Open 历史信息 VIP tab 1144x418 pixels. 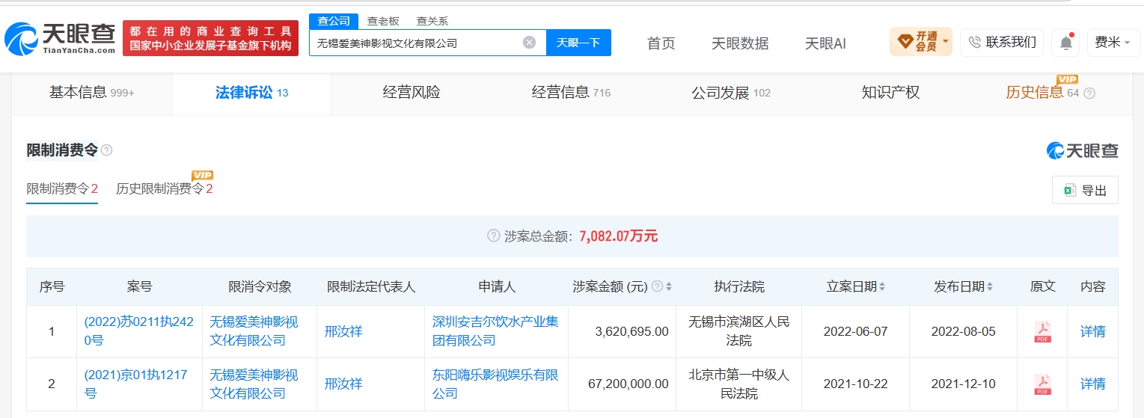pyautogui.click(x=1041, y=92)
